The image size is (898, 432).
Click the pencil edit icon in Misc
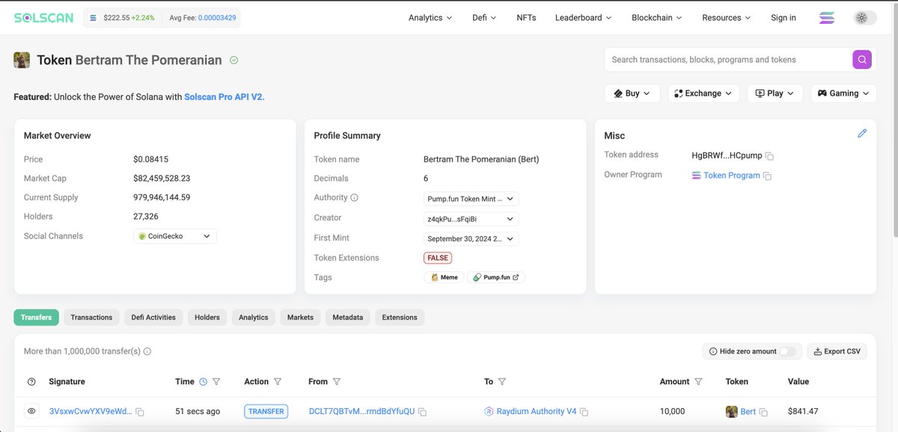pos(862,133)
